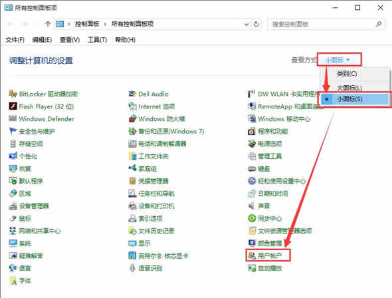This screenshot has width=392, height=298.
Task: Open the 恢复 icon
Action: pyautogui.click(x=13, y=168)
